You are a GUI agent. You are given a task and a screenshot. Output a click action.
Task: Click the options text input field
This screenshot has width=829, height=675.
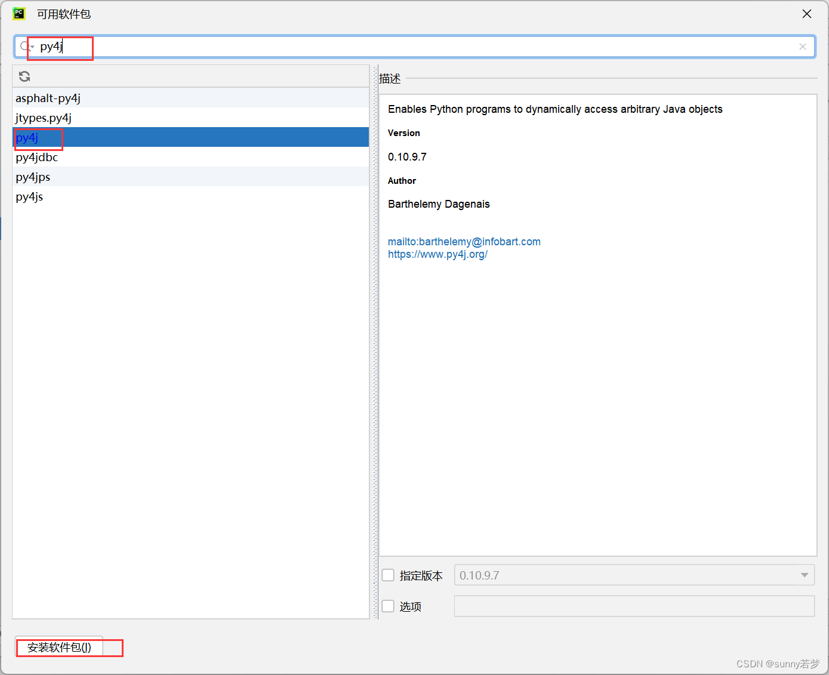pos(634,606)
